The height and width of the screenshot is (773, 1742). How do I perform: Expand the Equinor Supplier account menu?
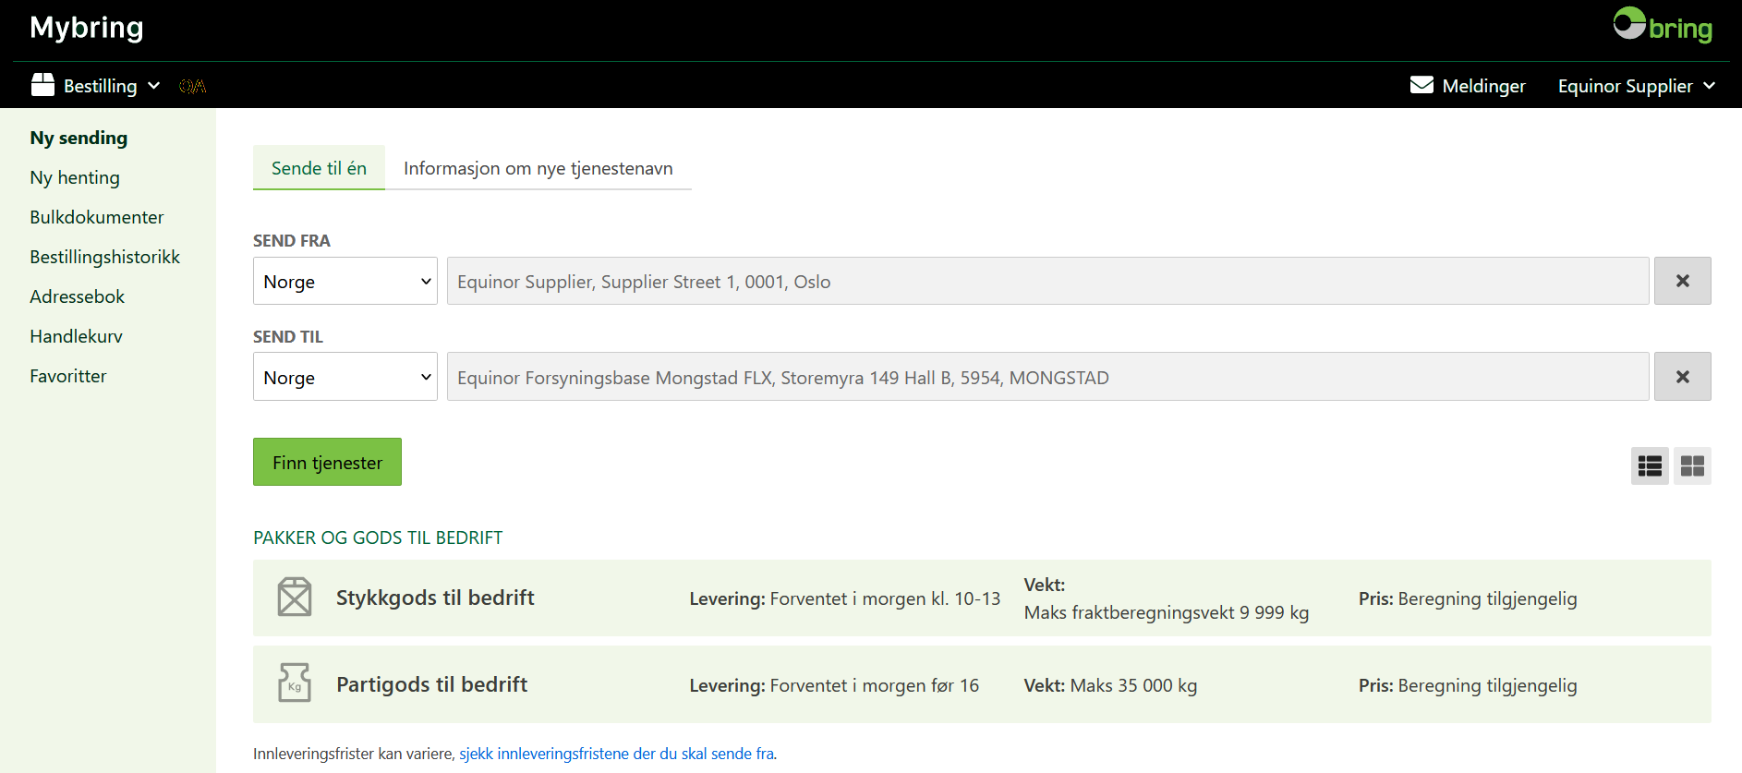tap(1636, 86)
